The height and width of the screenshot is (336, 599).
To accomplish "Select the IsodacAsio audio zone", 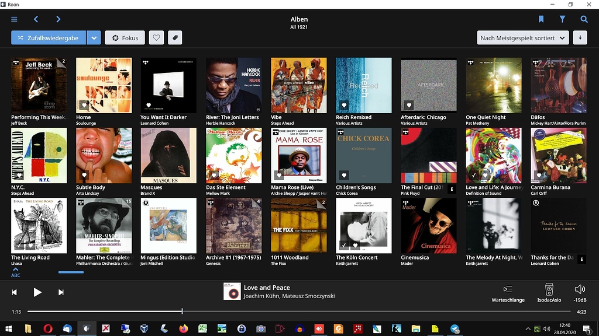I will (549, 293).
